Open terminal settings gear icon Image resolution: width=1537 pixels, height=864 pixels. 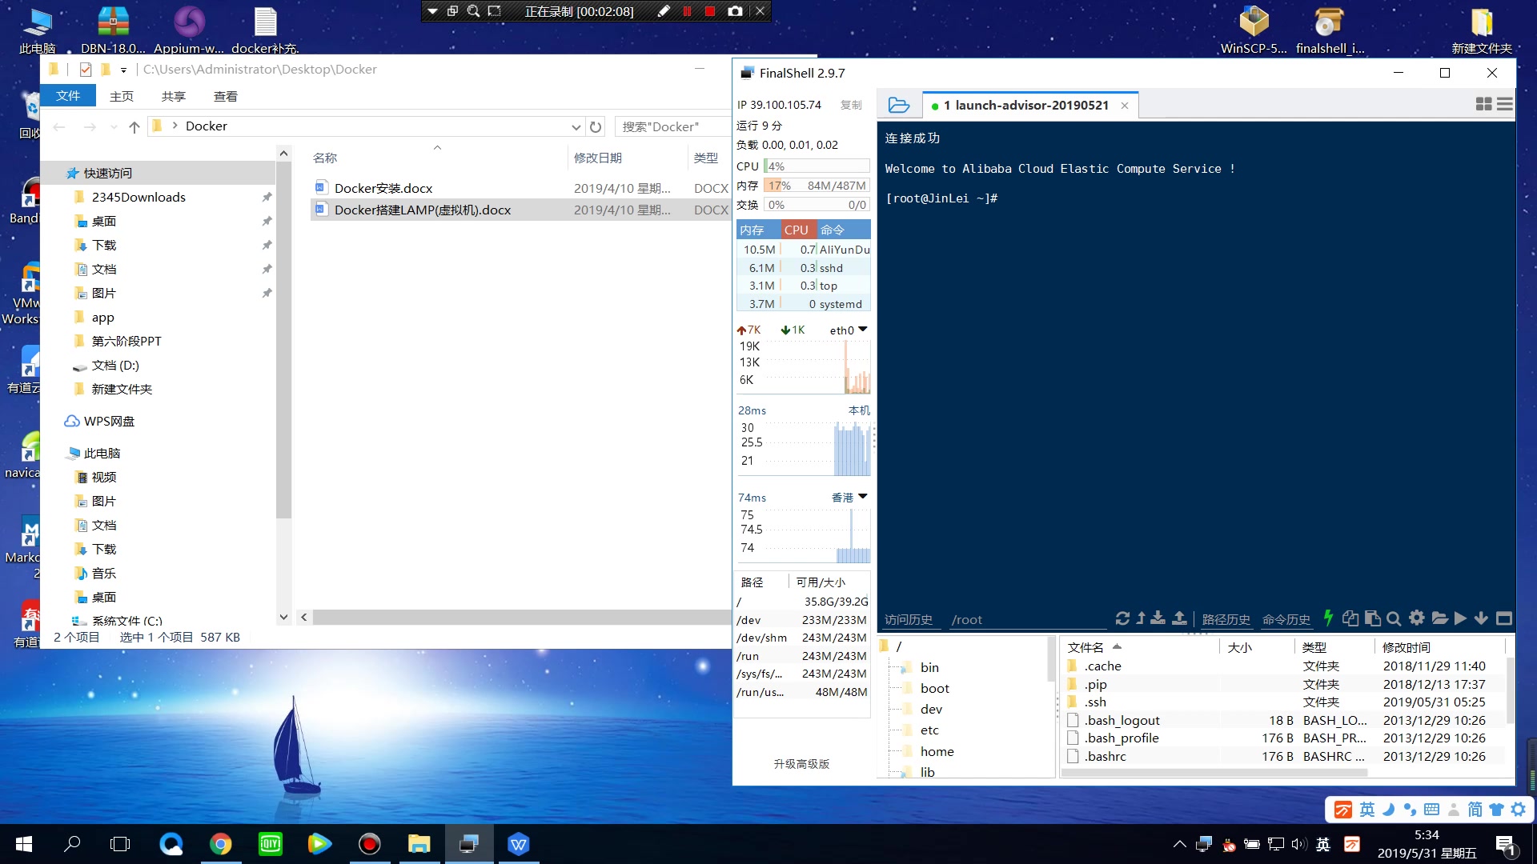(1416, 618)
